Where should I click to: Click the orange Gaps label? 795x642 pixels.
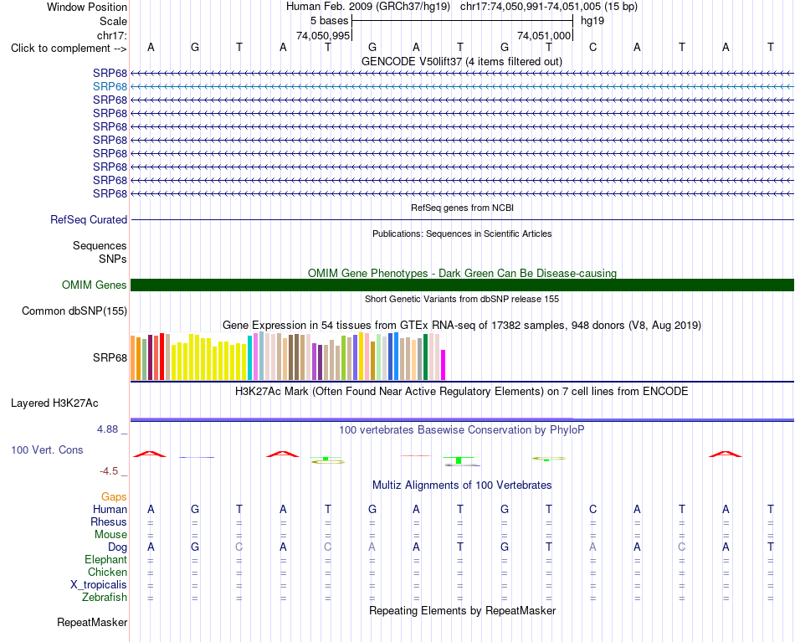pyautogui.click(x=114, y=497)
